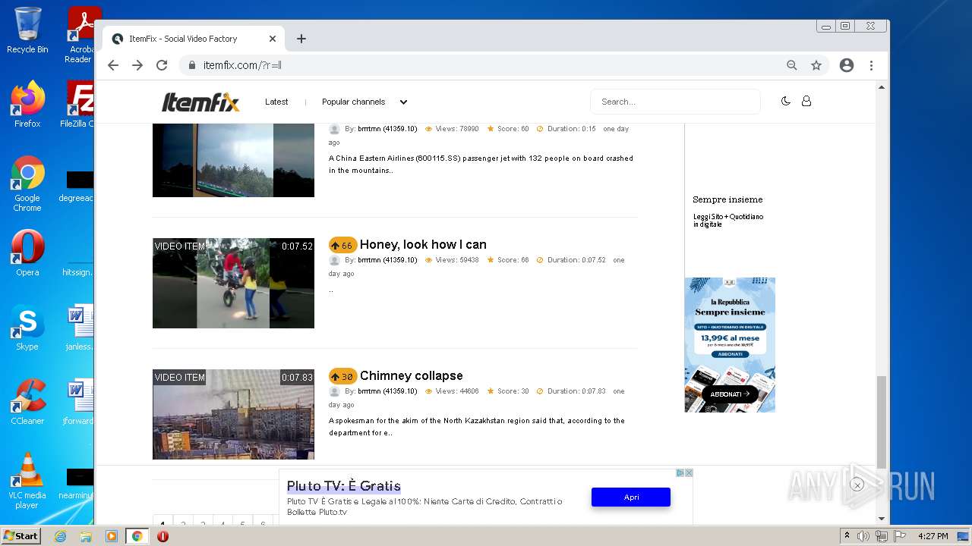This screenshot has width=972, height=546.
Task: Close the ItemFix tab
Action: pos(273,39)
